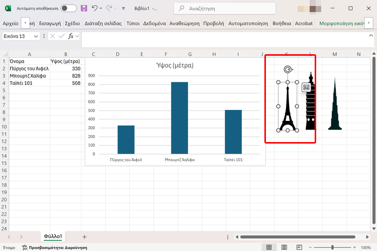The height and width of the screenshot is (251, 377).
Task: Open the Εισαγωγή ribbon tab
Action: click(50, 23)
